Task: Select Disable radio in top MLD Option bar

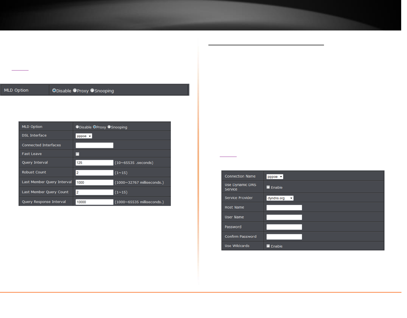Action: pyautogui.click(x=54, y=91)
